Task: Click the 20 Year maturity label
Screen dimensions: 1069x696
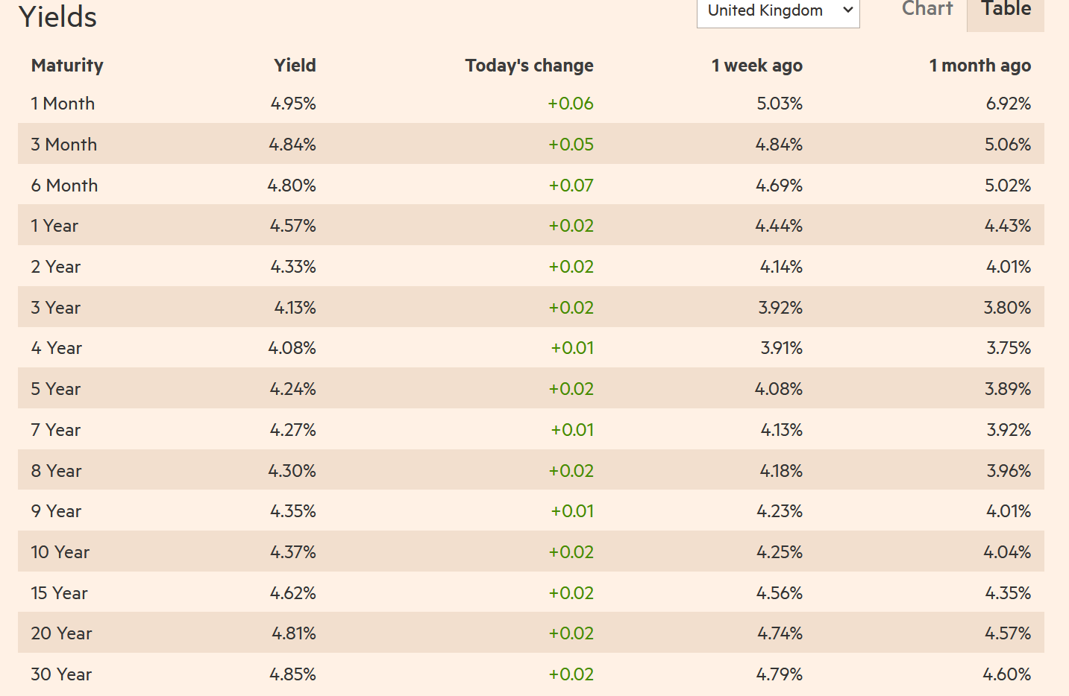Action: [61, 633]
